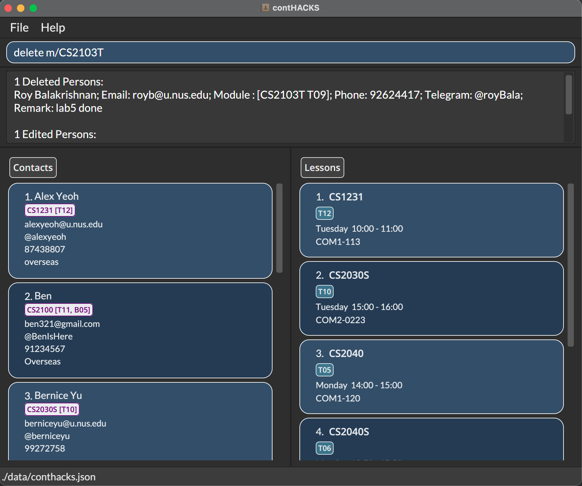582x486 pixels.
Task: Click the Contacts panel label
Action: click(x=33, y=168)
